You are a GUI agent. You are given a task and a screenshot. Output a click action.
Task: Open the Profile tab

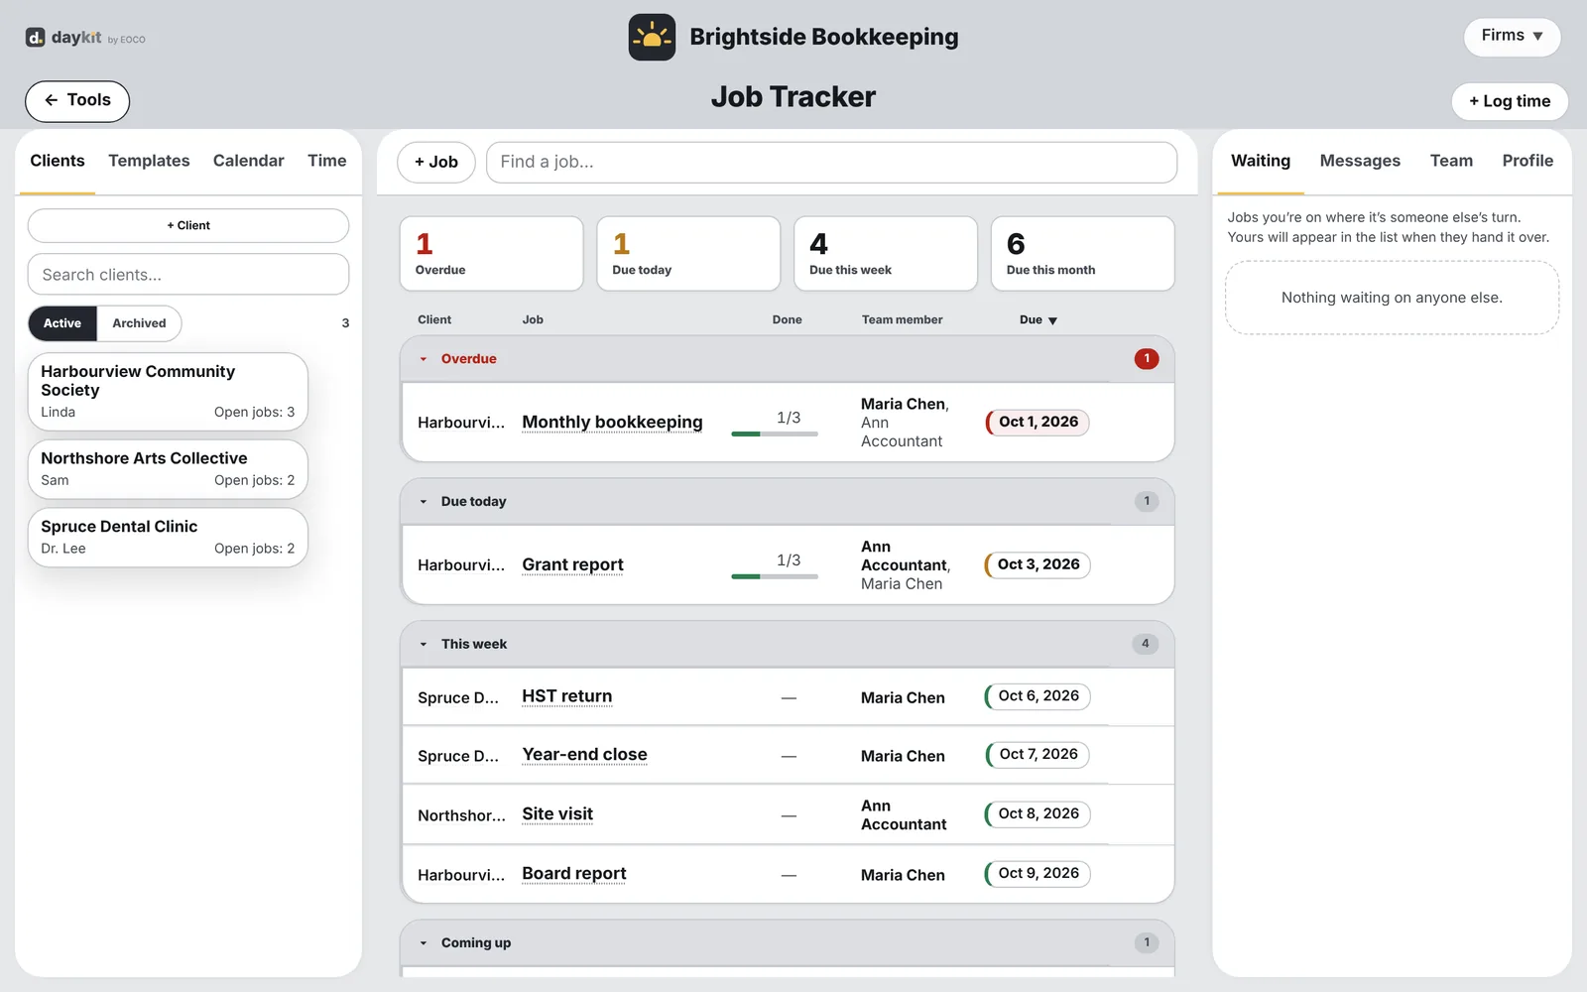point(1527,161)
